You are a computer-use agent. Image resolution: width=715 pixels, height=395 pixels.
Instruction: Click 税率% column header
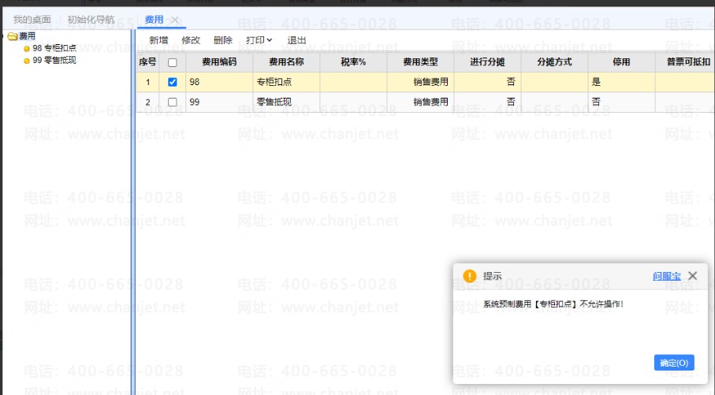pos(353,62)
